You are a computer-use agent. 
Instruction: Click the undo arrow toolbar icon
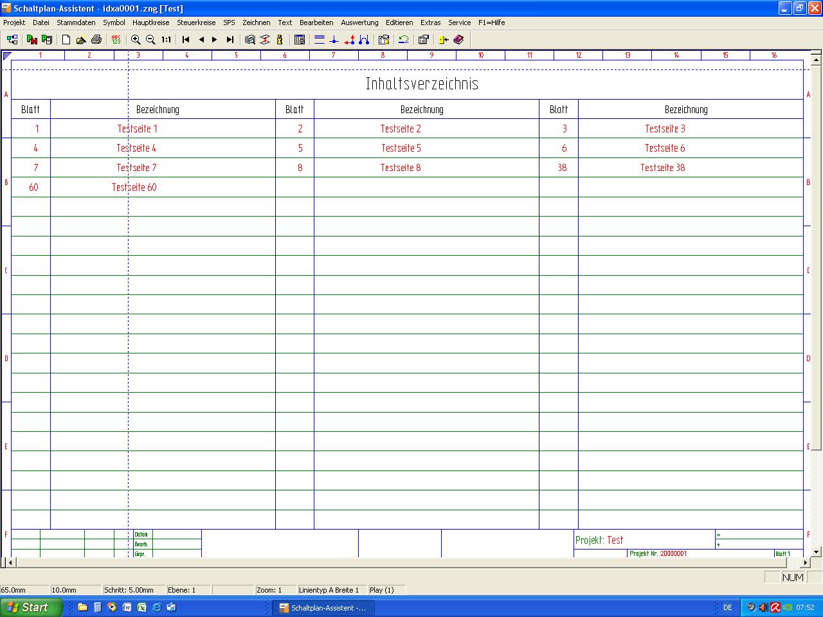point(403,40)
